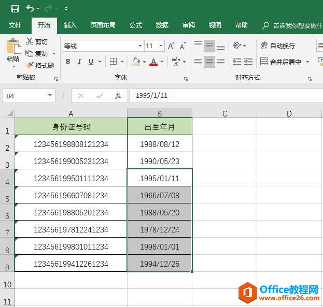Viewport: 323px width, 307px height.
Task: Click the Redo arrow icon
Action: 48,9
